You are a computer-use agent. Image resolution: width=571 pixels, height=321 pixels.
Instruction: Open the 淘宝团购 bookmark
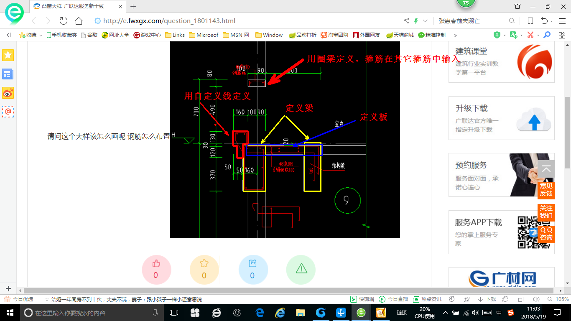click(334, 35)
